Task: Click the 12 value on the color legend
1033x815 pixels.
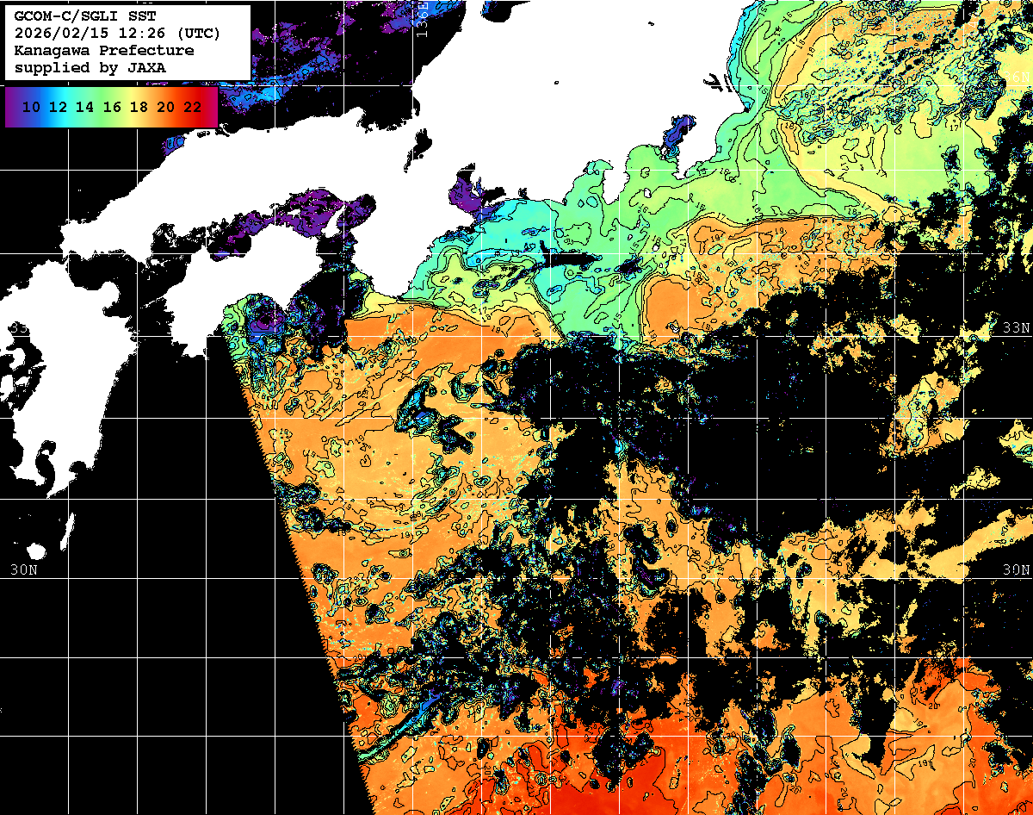Action: (x=59, y=108)
